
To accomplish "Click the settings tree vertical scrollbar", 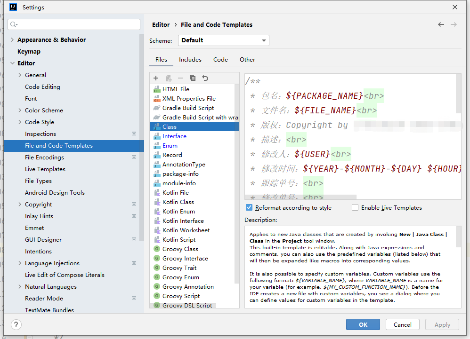I will pos(142,138).
